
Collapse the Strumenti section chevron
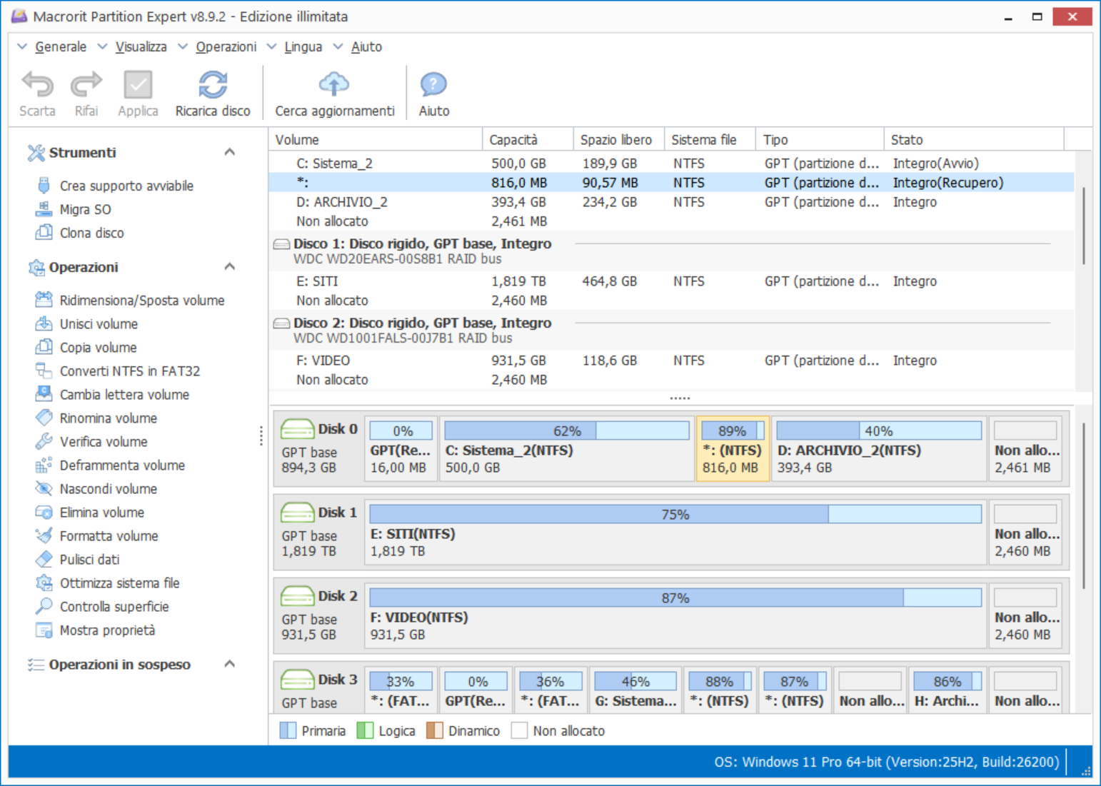point(229,152)
